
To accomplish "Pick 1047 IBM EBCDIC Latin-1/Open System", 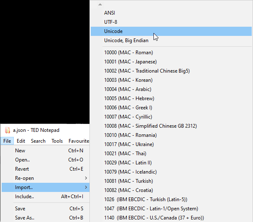I will click(x=151, y=209).
